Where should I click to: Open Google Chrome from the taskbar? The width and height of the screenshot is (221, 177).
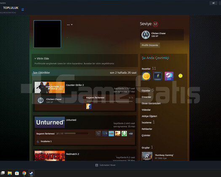pos(24,173)
